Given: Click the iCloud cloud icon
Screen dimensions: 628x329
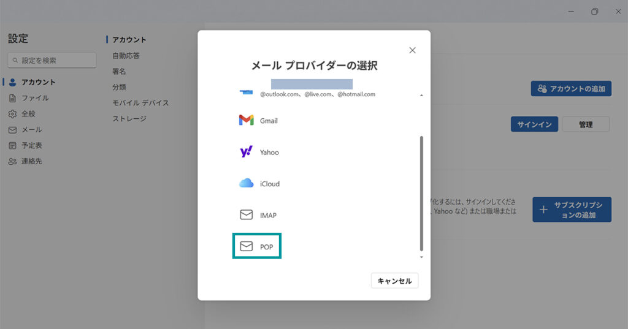Looking at the screenshot, I should point(247,183).
